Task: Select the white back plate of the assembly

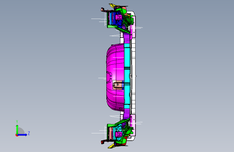Action: click(134, 75)
